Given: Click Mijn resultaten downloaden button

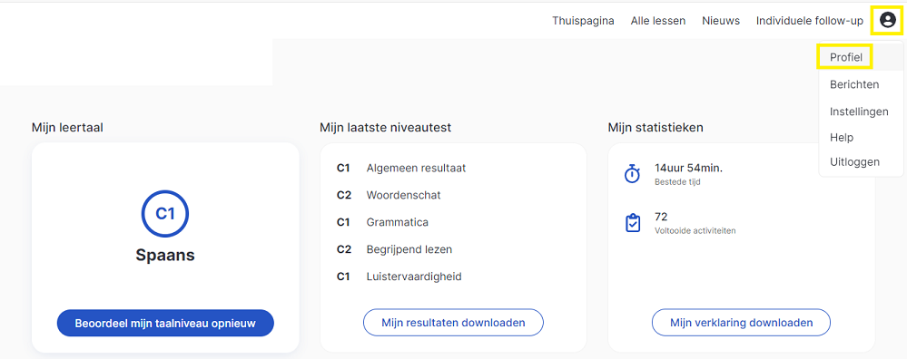Looking at the screenshot, I should pyautogui.click(x=454, y=323).
